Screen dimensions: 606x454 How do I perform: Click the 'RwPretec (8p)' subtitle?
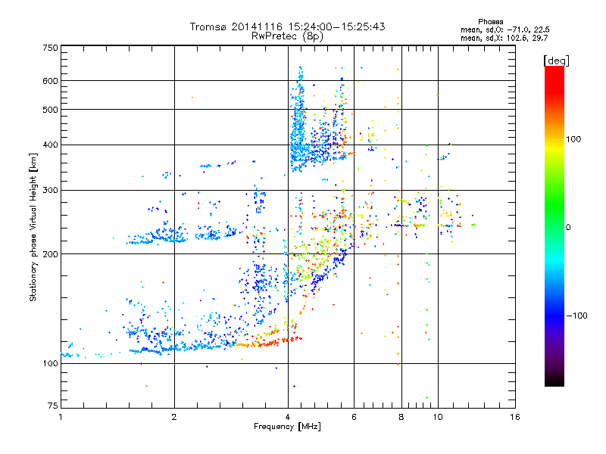[x=288, y=36]
